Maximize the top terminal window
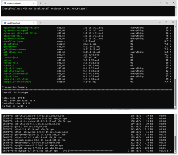Screen dimensions: 178x155 168,2
